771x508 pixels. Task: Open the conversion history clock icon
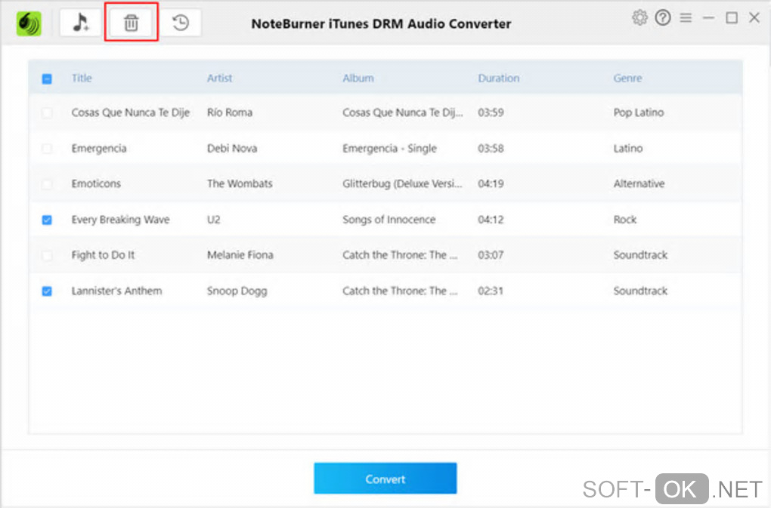[x=181, y=23]
